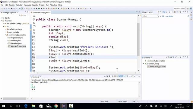Select the Task List tab

coord(147,12)
